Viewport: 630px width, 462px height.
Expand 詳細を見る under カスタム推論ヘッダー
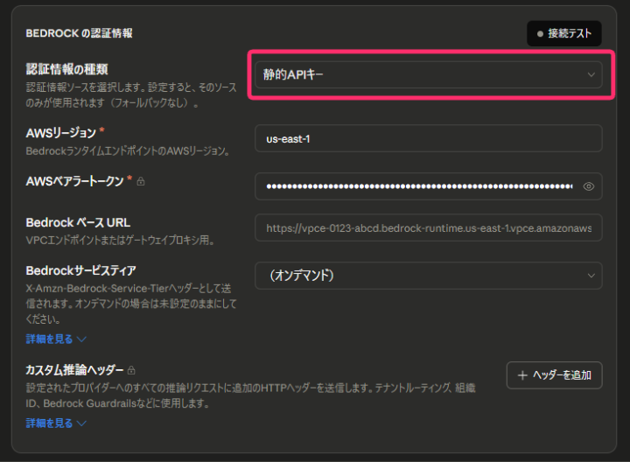tap(56, 423)
